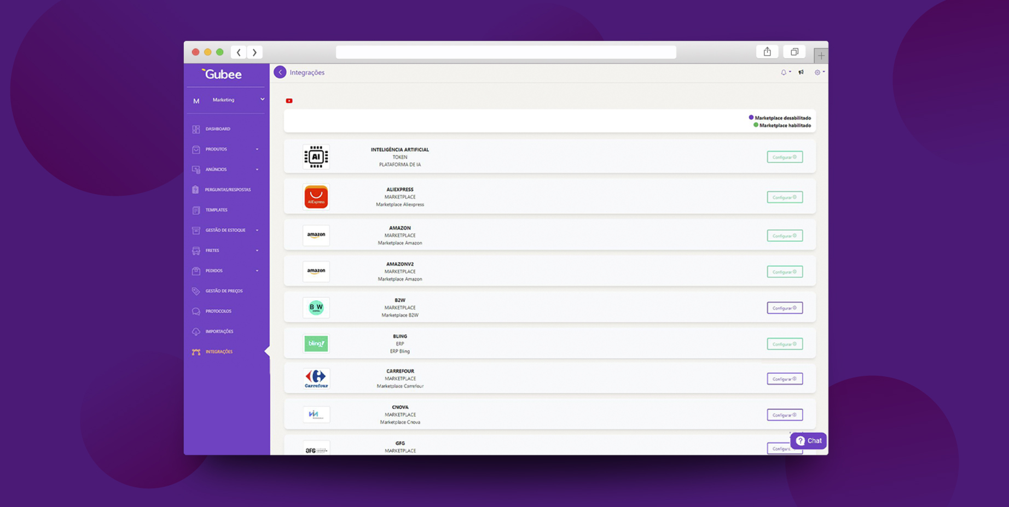Screen dimensions: 1009x507
Task: Expand the Marketing account dropdown
Action: click(x=262, y=100)
